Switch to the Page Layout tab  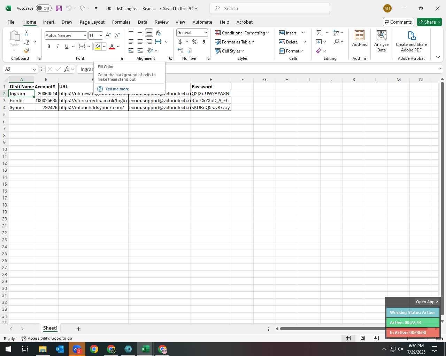click(x=92, y=22)
